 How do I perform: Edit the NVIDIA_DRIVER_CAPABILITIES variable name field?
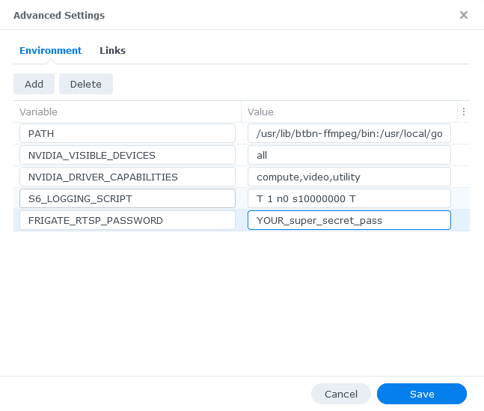[127, 177]
